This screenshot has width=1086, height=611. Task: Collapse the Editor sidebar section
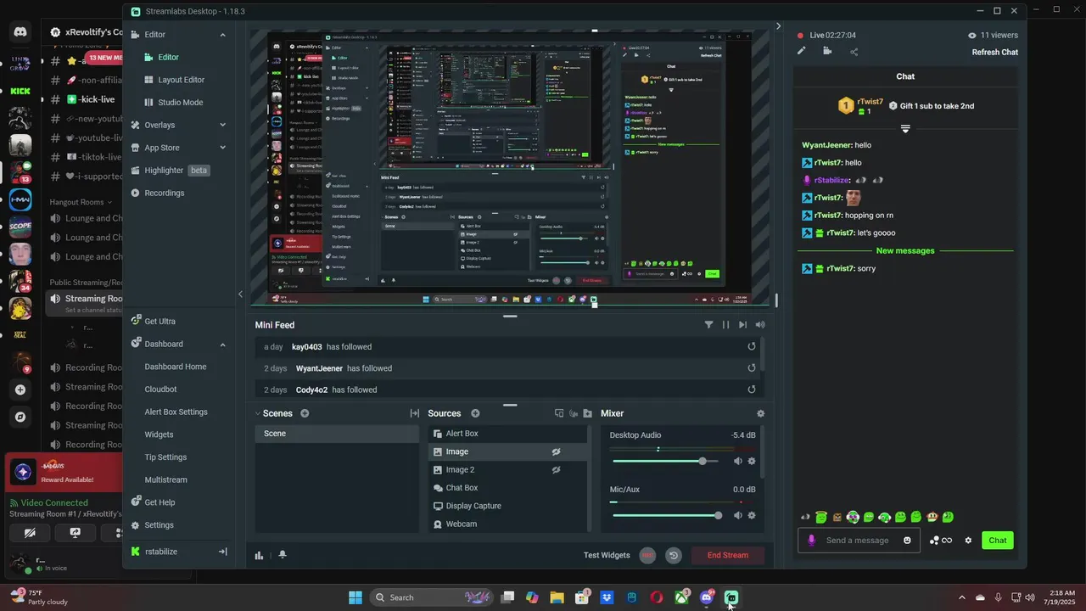point(222,35)
